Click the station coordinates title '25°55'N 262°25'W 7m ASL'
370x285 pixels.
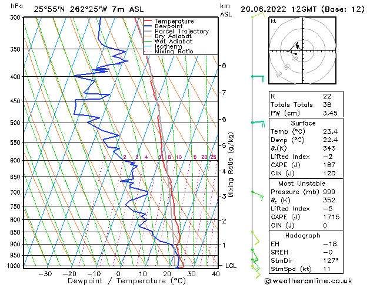click(x=89, y=9)
